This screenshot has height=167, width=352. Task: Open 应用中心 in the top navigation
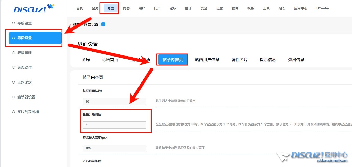tap(301, 8)
